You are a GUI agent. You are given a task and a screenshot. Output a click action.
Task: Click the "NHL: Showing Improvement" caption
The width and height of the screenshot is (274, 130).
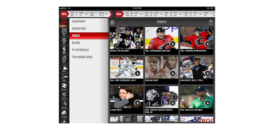(193, 51)
